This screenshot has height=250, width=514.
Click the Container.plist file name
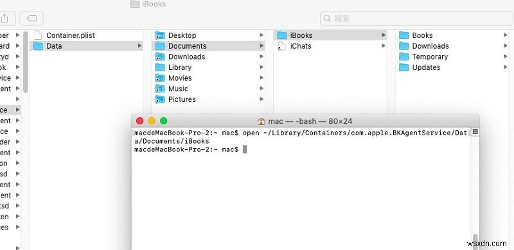click(71, 35)
